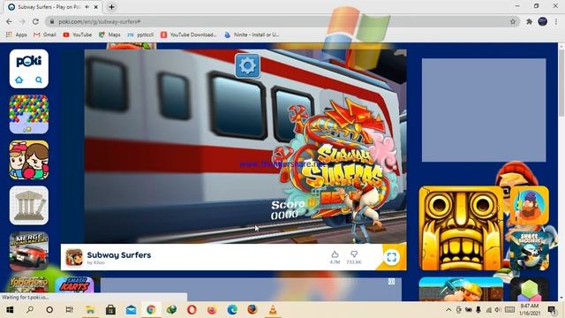Select the Subway Surfers browser tab

coord(53,7)
